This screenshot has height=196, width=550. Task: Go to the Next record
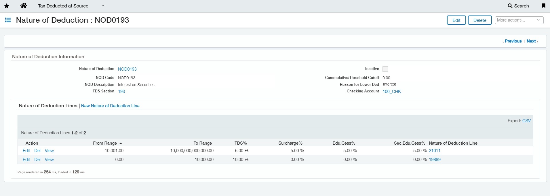531,41
